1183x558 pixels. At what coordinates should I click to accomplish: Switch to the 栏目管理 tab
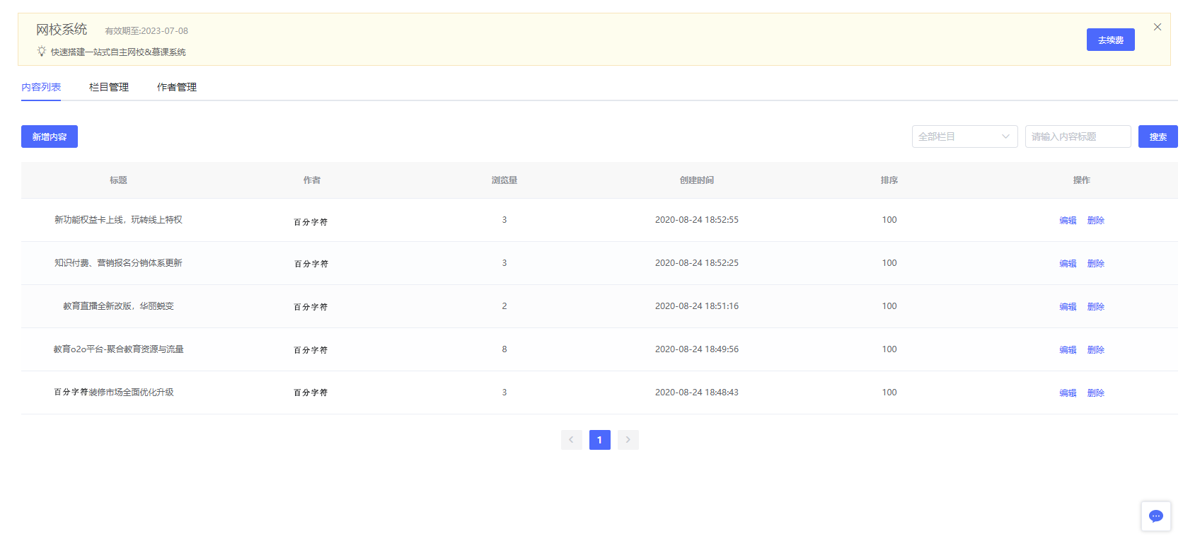tap(109, 87)
